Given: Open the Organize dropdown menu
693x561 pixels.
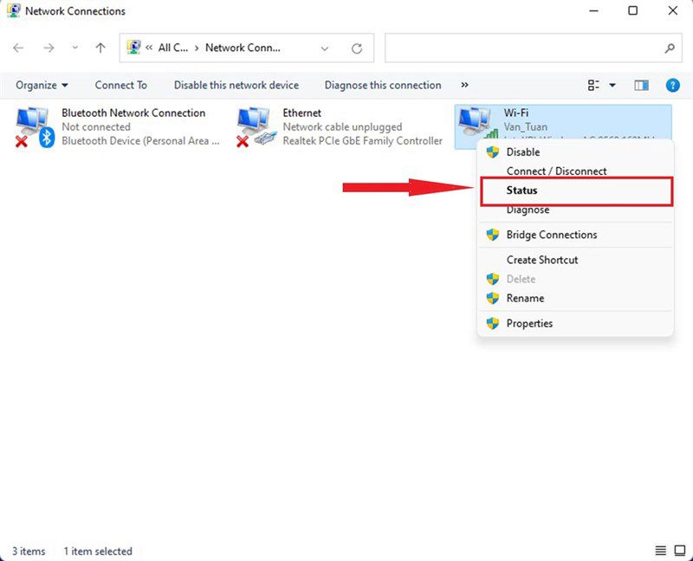Looking at the screenshot, I should [42, 85].
